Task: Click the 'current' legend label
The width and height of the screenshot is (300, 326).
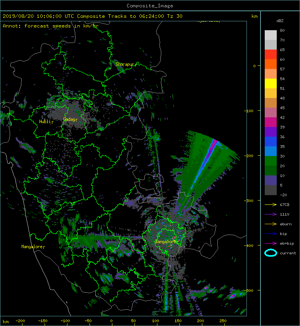Action: [288, 253]
